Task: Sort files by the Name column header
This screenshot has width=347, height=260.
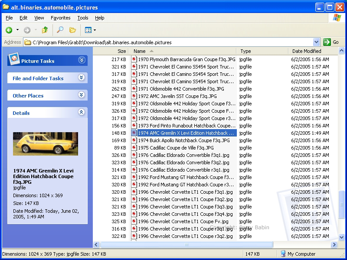Action: pos(183,51)
